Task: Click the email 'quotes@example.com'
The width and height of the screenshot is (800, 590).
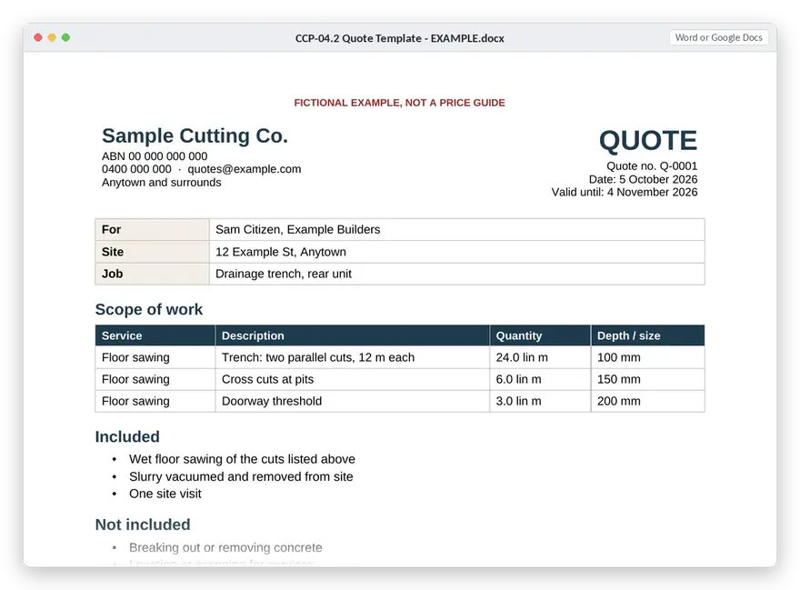Action: (x=245, y=169)
